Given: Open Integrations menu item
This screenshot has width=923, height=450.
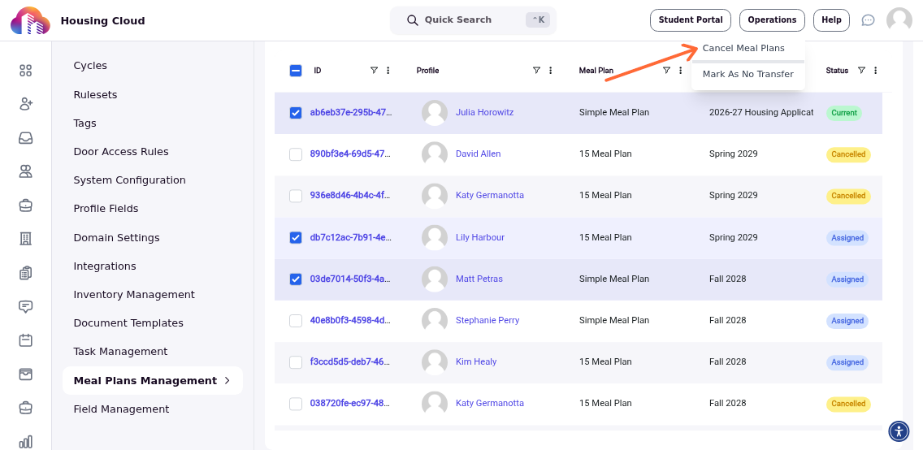Looking at the screenshot, I should (x=105, y=266).
